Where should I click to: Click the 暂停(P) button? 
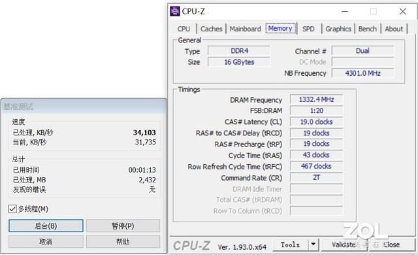point(123,226)
